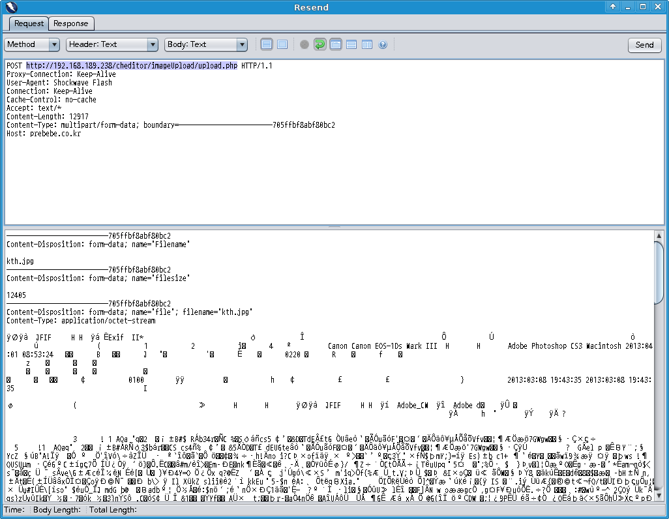
Task: Toggle the green follow redirect icon
Action: (x=320, y=44)
